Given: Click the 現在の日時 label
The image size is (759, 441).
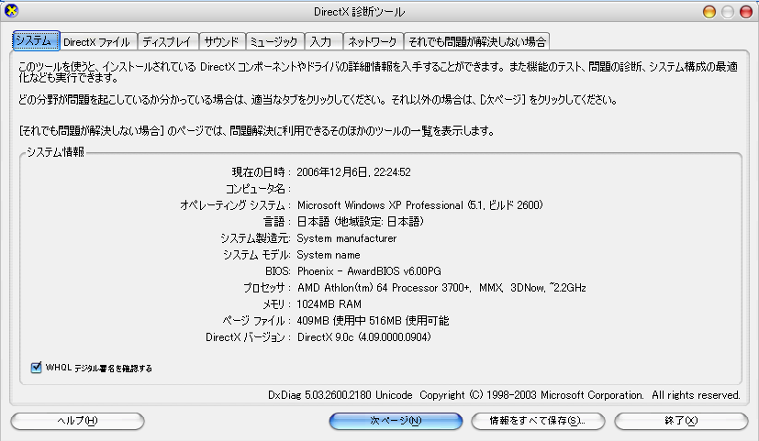Looking at the screenshot, I should [262, 172].
